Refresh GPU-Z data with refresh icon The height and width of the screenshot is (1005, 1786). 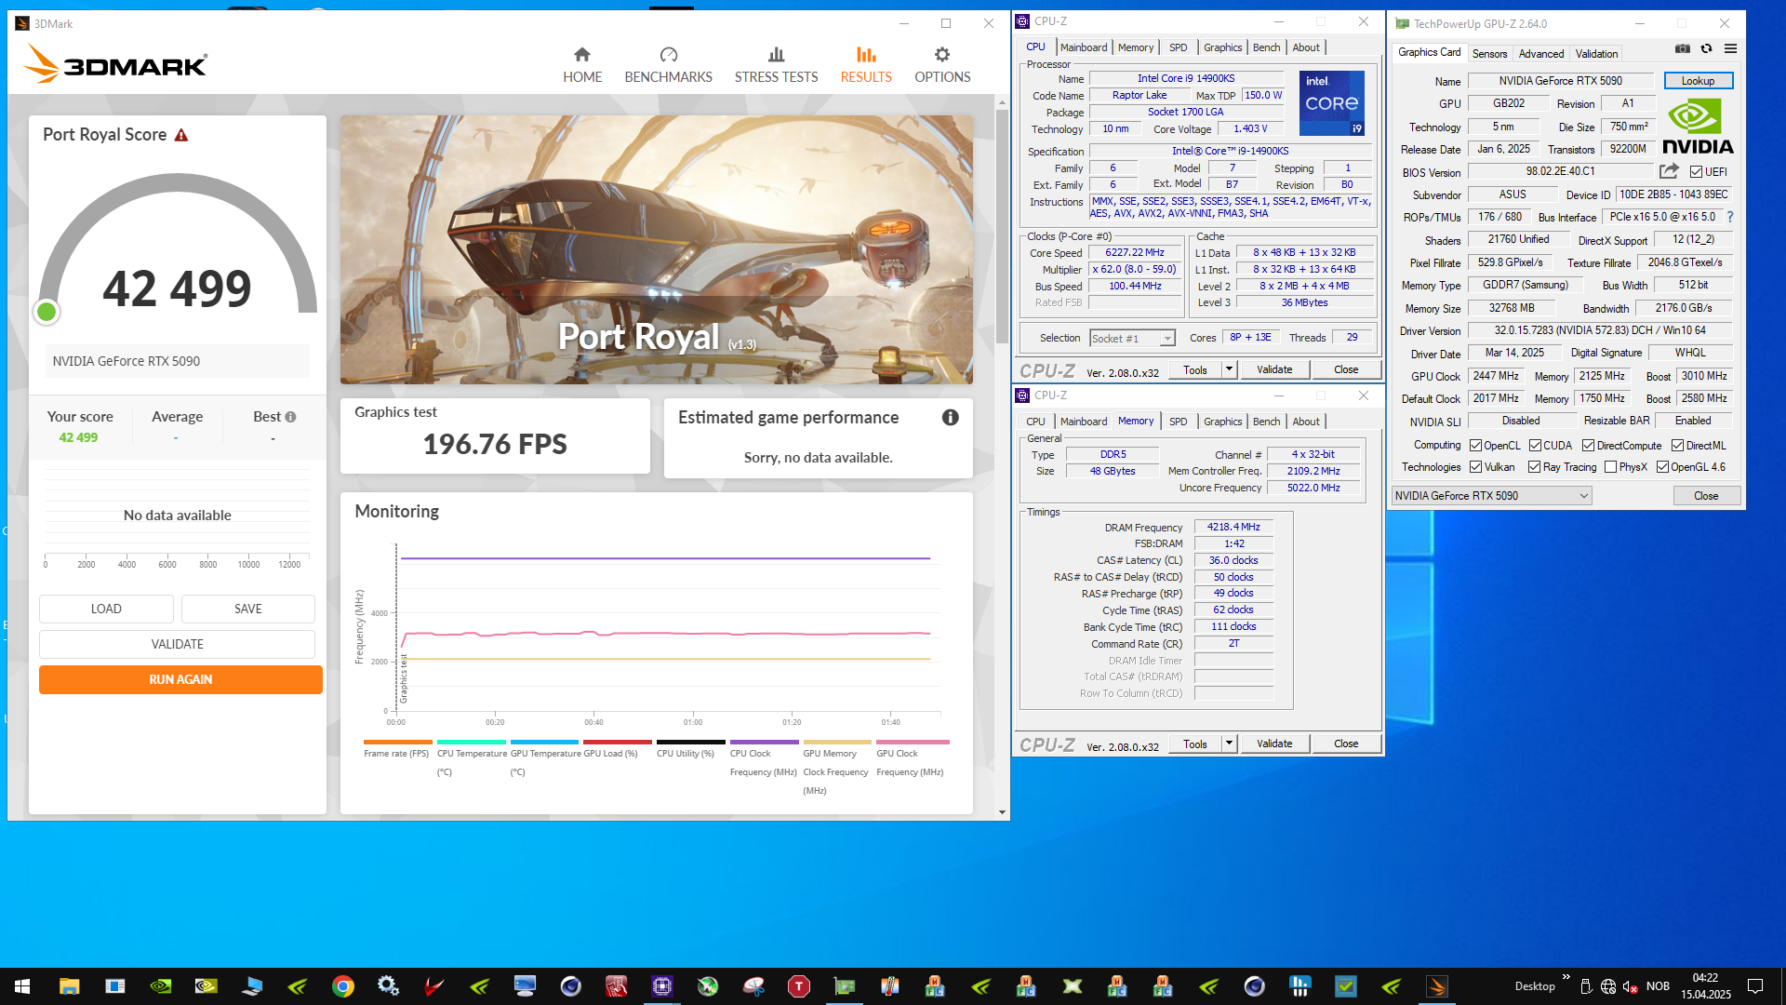tap(1706, 48)
